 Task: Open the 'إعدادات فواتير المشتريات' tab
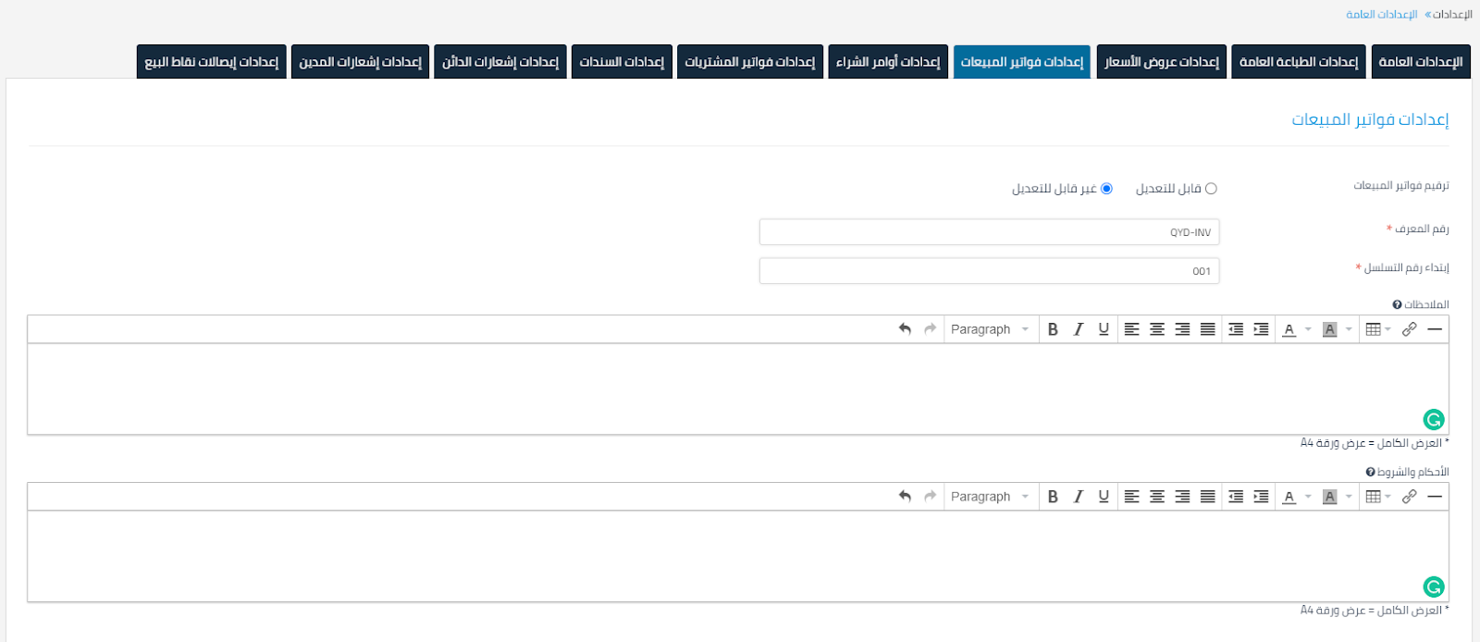[x=749, y=62]
